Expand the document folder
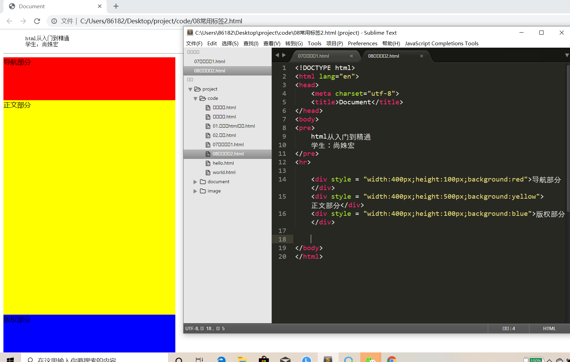This screenshot has height=362, width=570. click(195, 182)
